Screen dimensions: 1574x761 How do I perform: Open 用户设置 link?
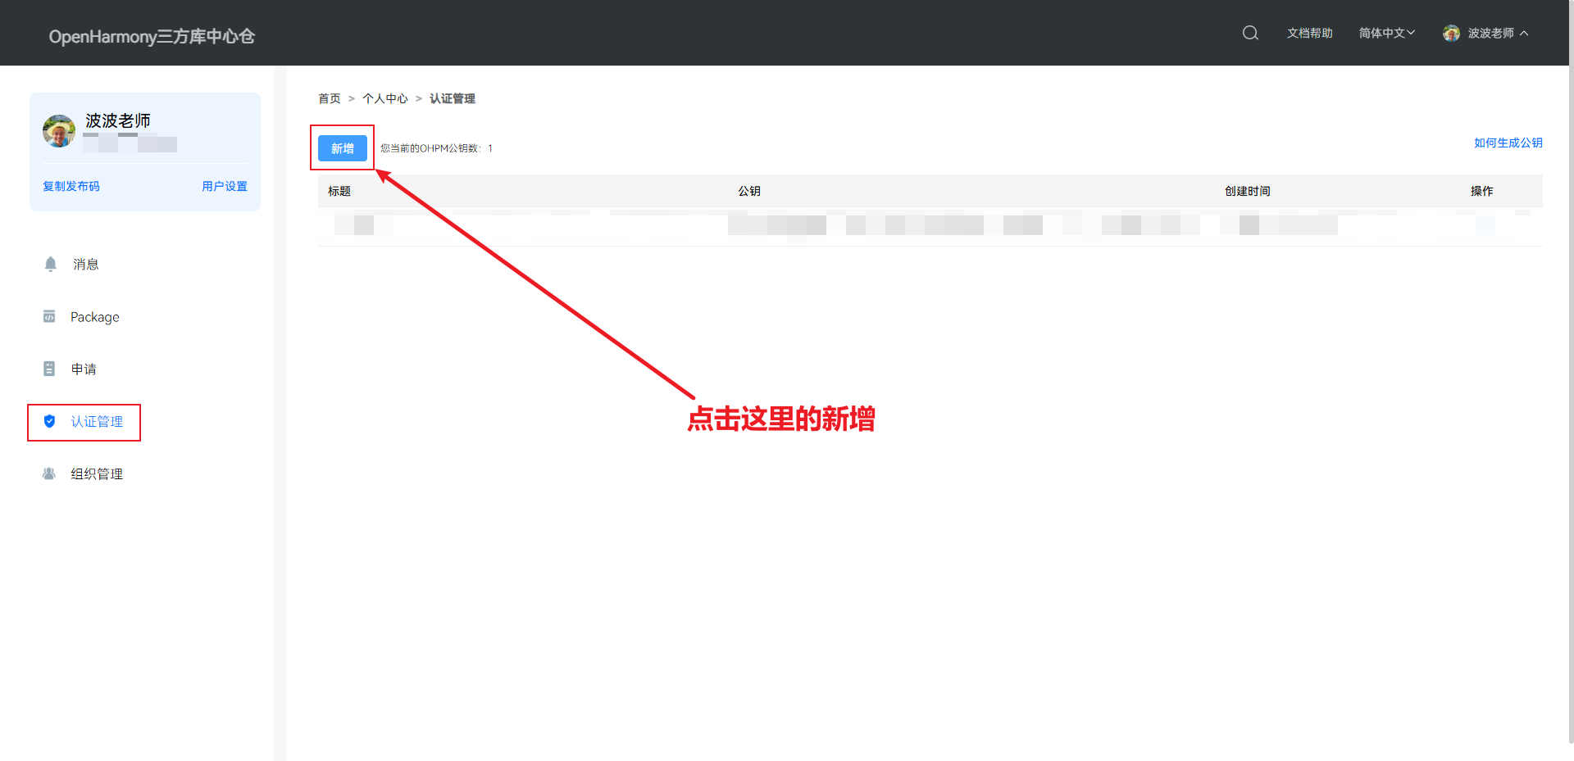[225, 186]
